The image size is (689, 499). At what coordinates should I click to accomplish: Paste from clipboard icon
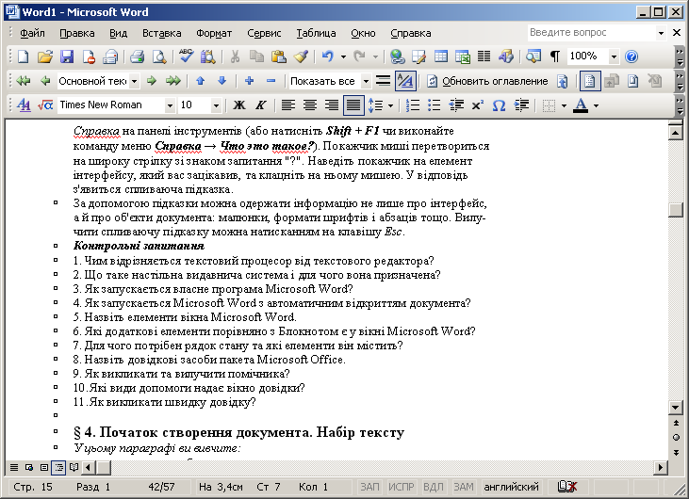279,56
